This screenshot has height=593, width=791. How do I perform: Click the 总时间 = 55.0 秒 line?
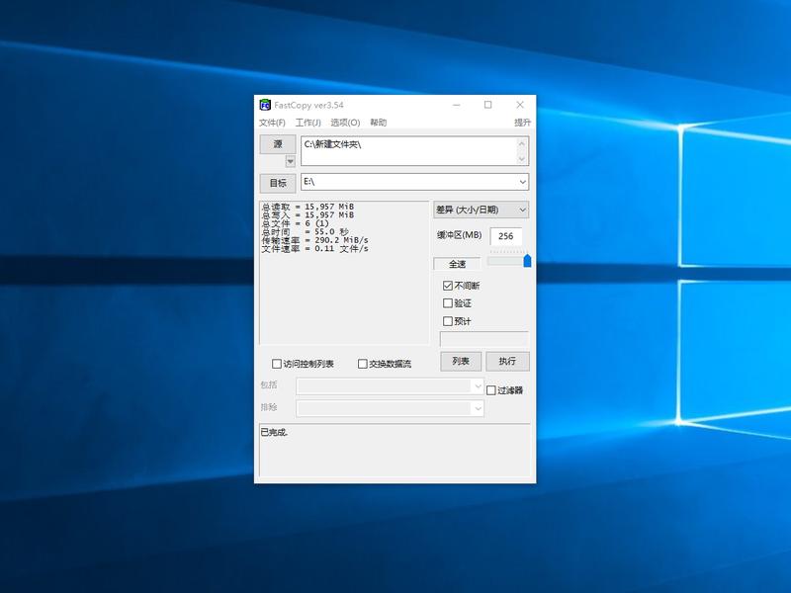pos(305,232)
